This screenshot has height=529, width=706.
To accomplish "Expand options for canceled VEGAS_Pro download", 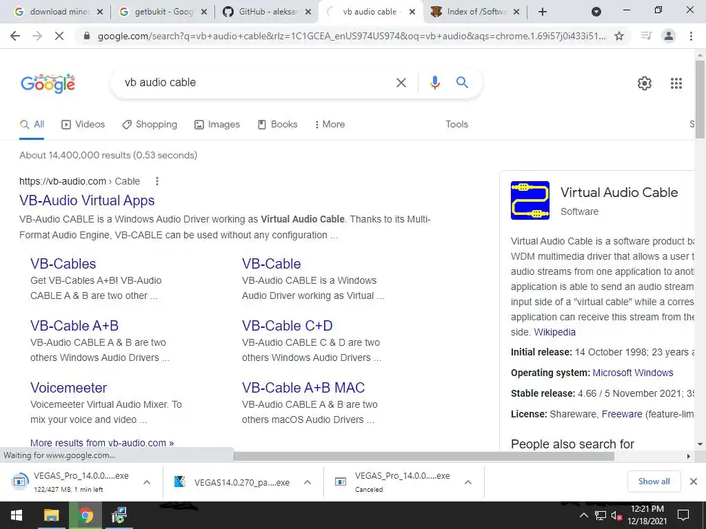I will click(468, 482).
